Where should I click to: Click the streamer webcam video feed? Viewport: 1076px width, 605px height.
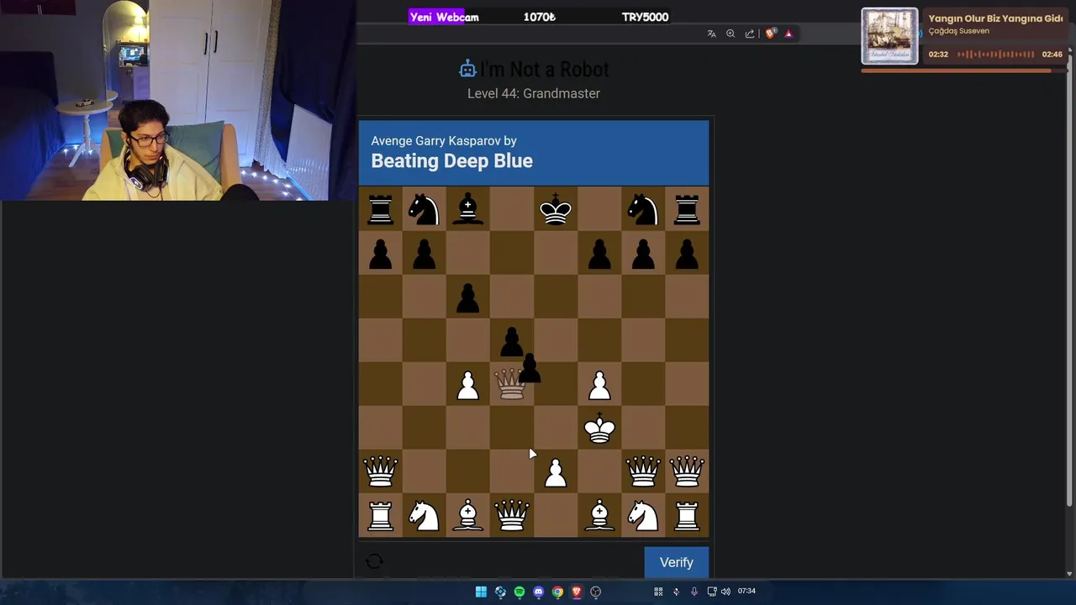pyautogui.click(x=177, y=100)
